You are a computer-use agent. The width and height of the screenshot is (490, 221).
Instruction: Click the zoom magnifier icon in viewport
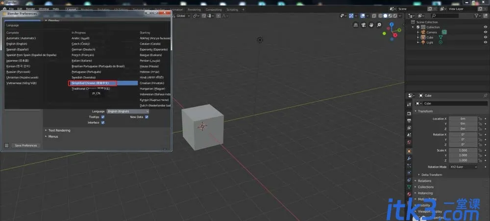[379, 25]
